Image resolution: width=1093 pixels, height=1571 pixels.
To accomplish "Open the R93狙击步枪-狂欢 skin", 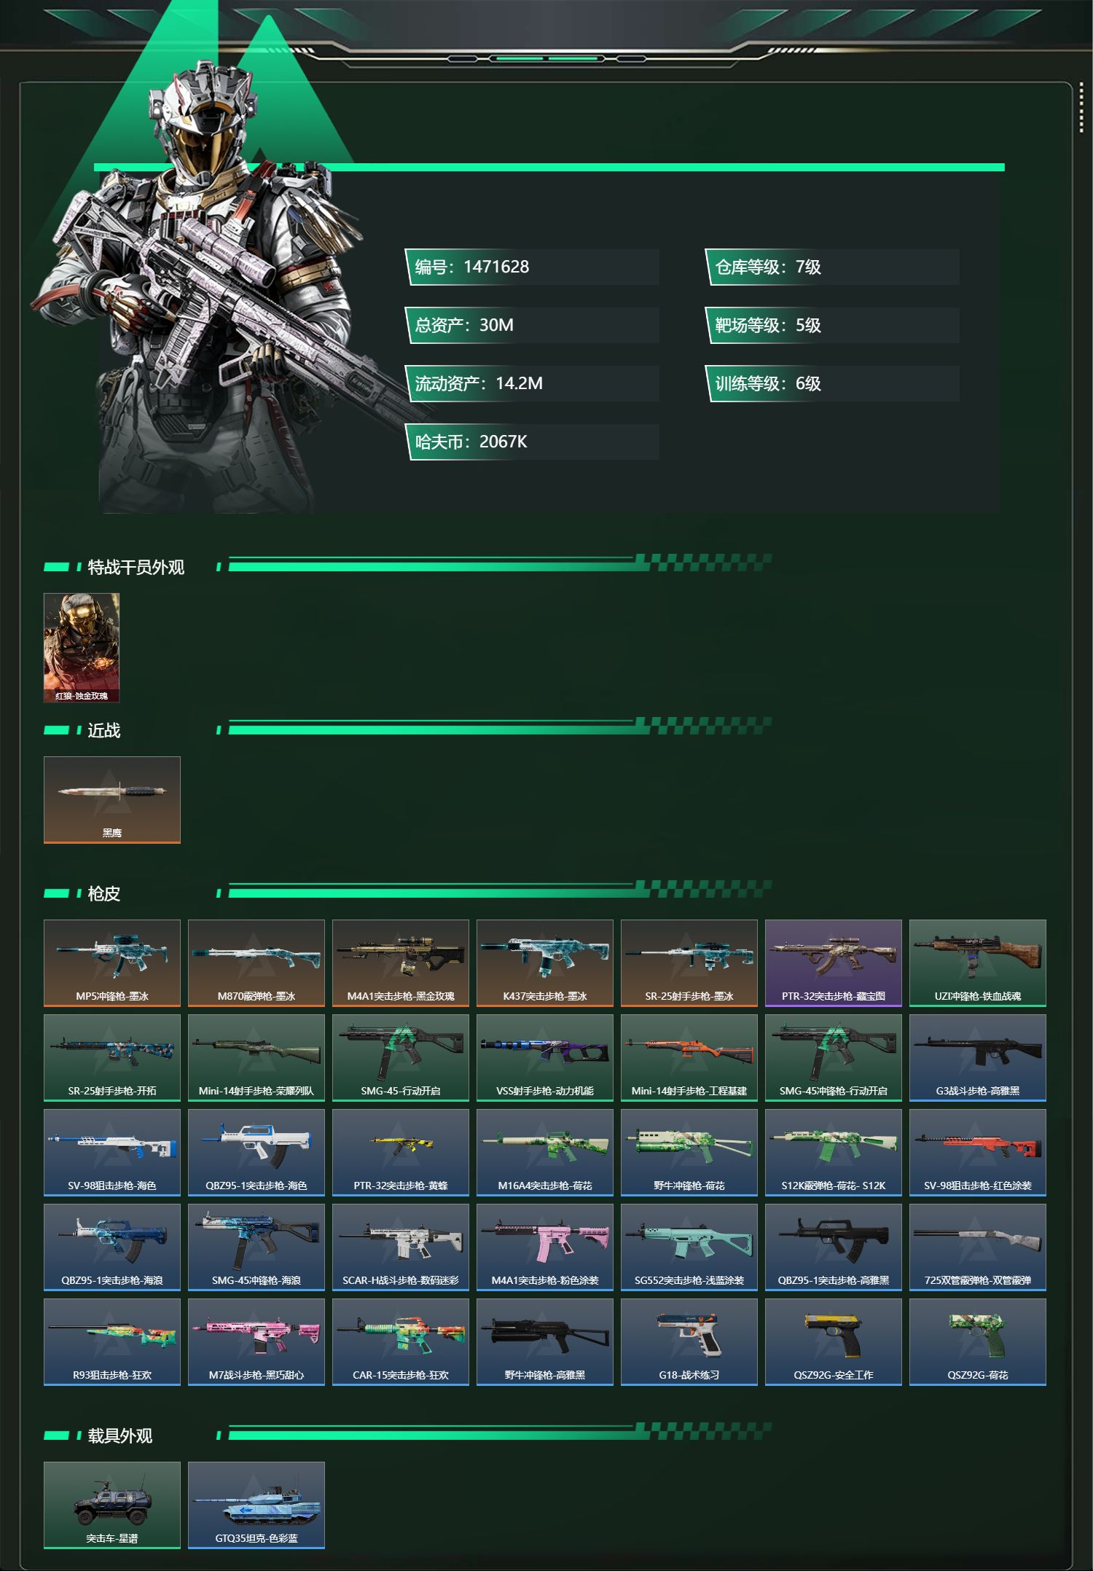I will click(112, 1342).
